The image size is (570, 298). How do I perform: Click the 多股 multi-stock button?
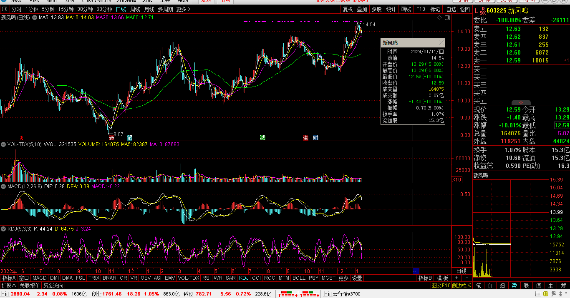(376, 9)
